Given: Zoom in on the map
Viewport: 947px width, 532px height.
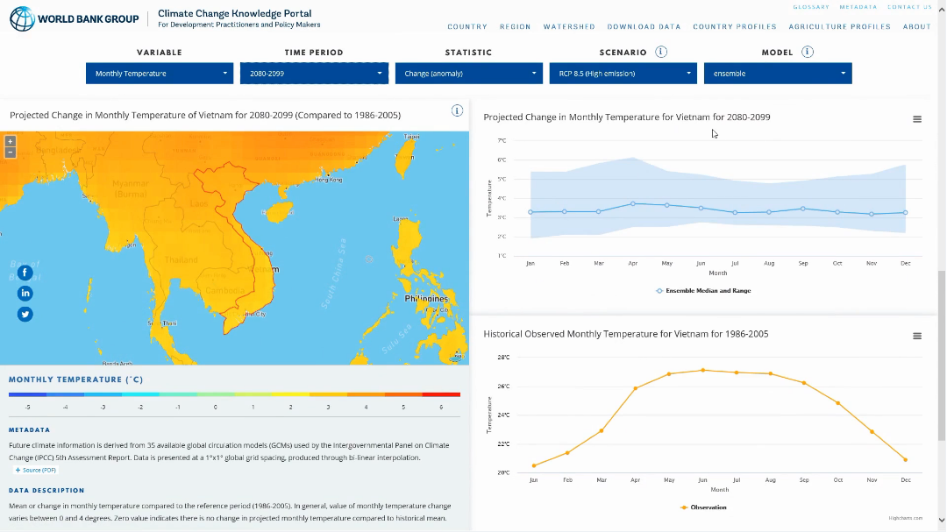Looking at the screenshot, I should 11,141.
